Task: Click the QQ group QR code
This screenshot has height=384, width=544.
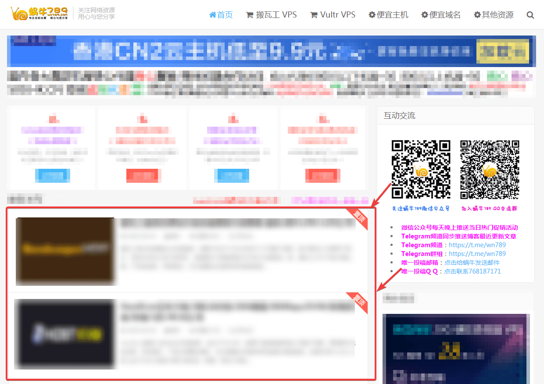Action: pyautogui.click(x=490, y=169)
